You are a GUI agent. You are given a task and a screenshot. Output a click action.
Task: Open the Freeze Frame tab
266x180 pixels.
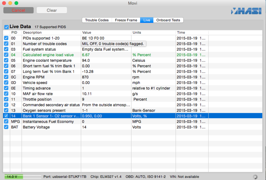pos(126,20)
